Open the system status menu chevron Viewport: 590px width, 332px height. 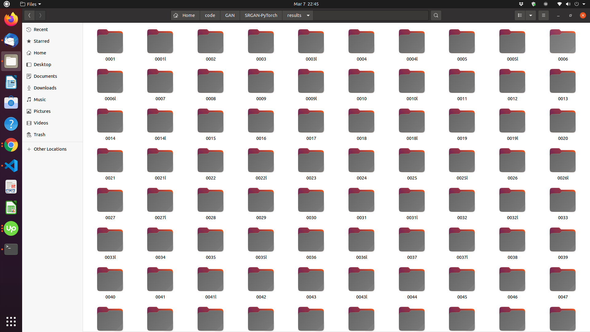[x=586, y=4]
